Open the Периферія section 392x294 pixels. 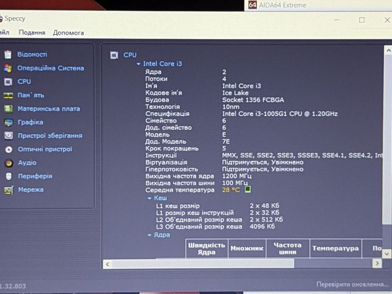(x=35, y=176)
